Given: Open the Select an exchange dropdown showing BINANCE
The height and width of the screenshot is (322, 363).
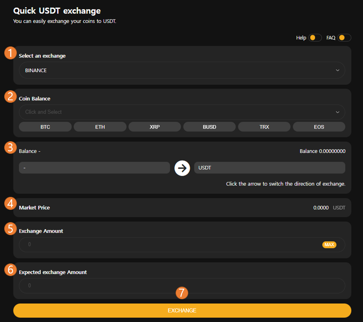Looking at the screenshot, I should tap(181, 70).
